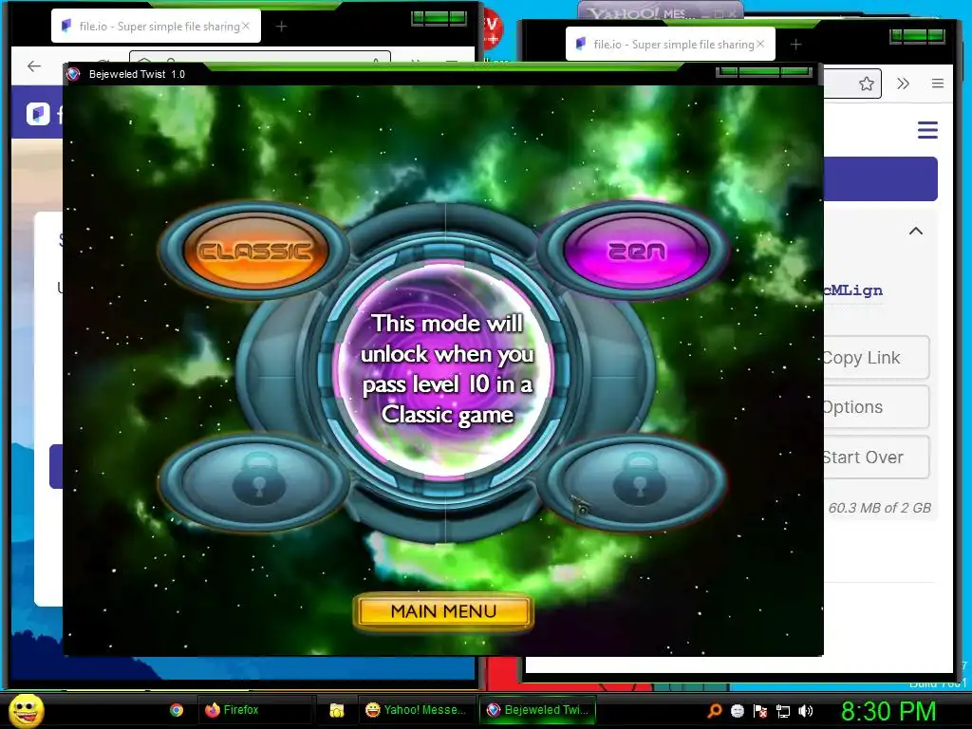The image size is (972, 729).
Task: Open the smiley Start button
Action: pos(26,711)
